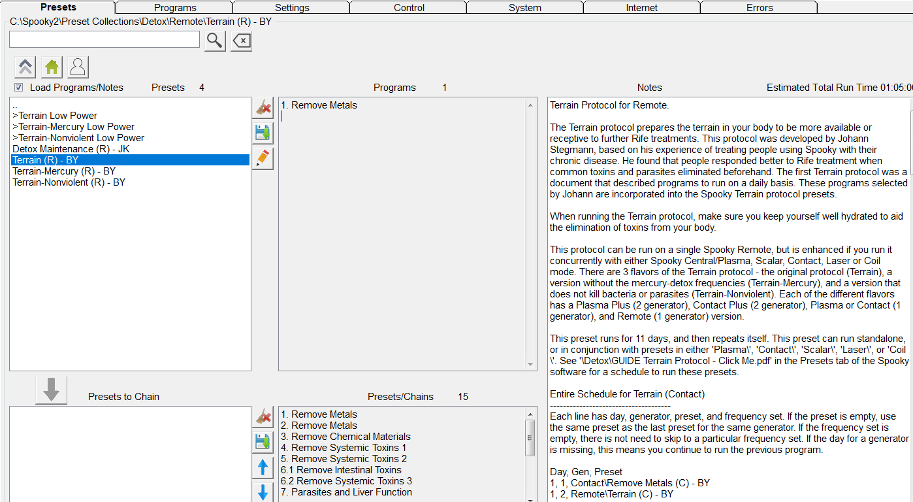Clear using broom icon beside upper presets list
Viewport: 913px width, 502px height.
[263, 109]
